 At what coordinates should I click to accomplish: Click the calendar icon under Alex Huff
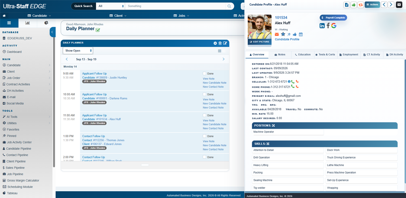pos(301,34)
